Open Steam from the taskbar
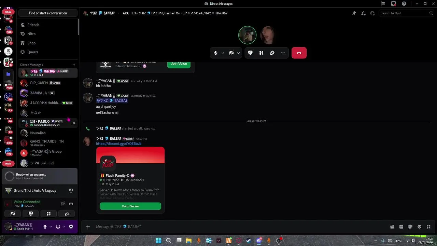437x246 pixels. tap(249, 241)
